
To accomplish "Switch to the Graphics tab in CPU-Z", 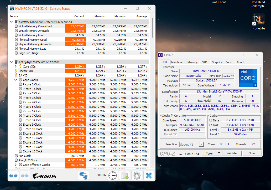I will [x=217, y=62].
